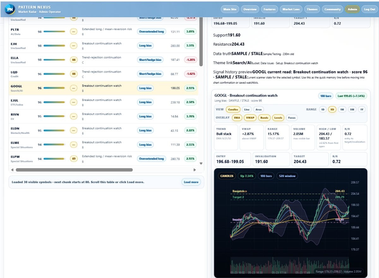Open the Market Lens nav item
This screenshot has height=278, width=379.
point(291,9)
